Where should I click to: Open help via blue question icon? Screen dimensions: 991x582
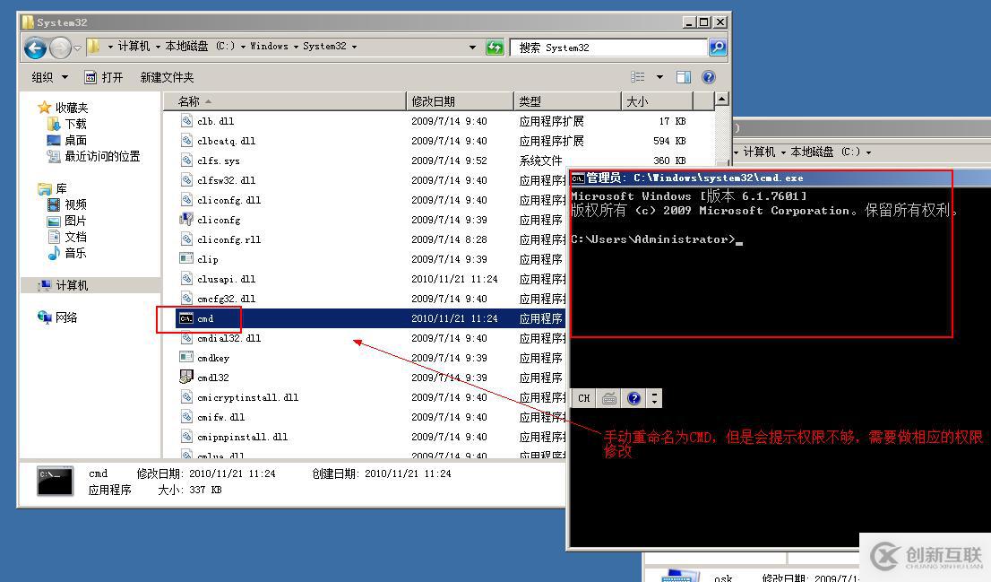(x=709, y=77)
